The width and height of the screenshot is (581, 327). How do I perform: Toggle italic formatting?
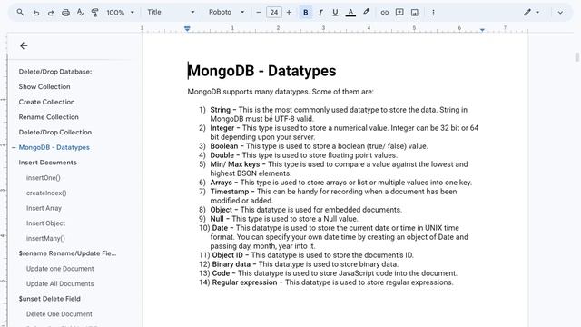pos(320,12)
